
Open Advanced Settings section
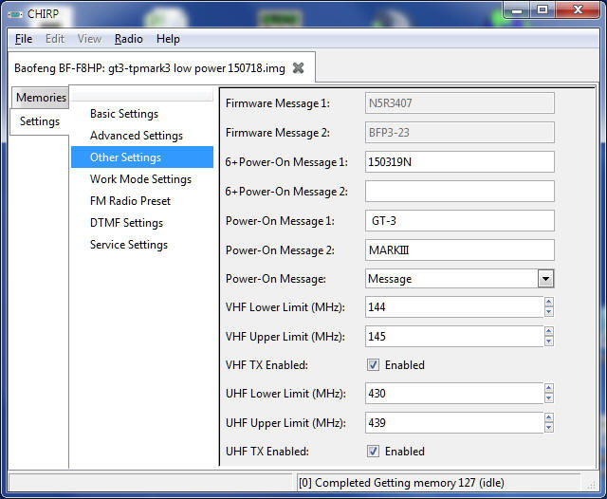[x=137, y=136]
